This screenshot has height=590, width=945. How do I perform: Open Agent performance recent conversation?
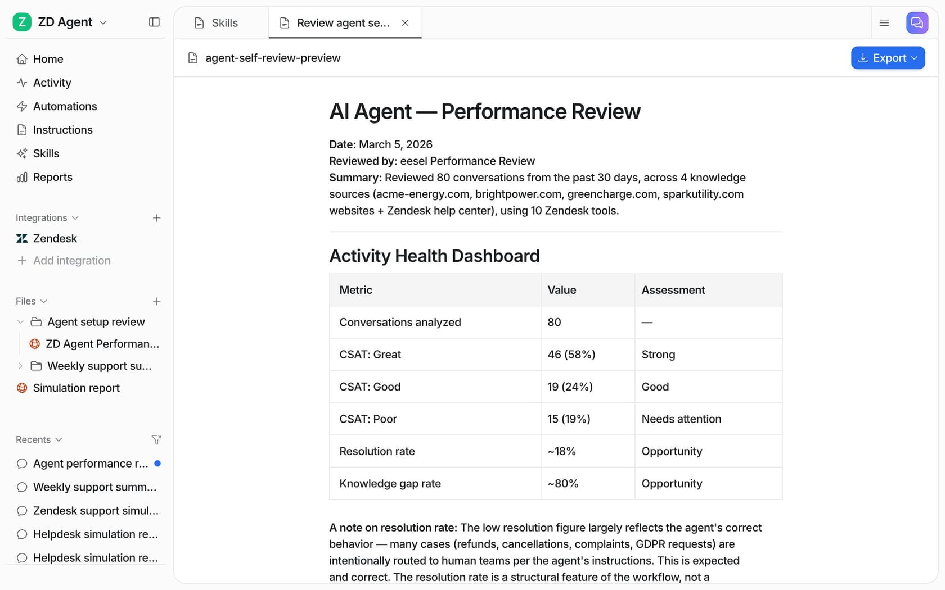coord(90,464)
